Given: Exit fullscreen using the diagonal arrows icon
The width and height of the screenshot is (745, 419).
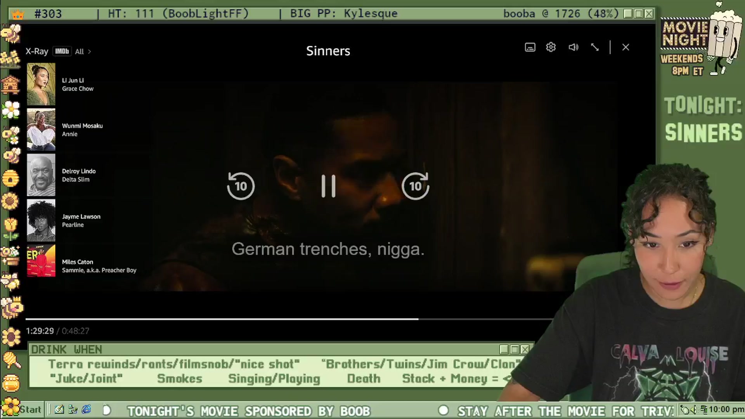Looking at the screenshot, I should tap(595, 47).
